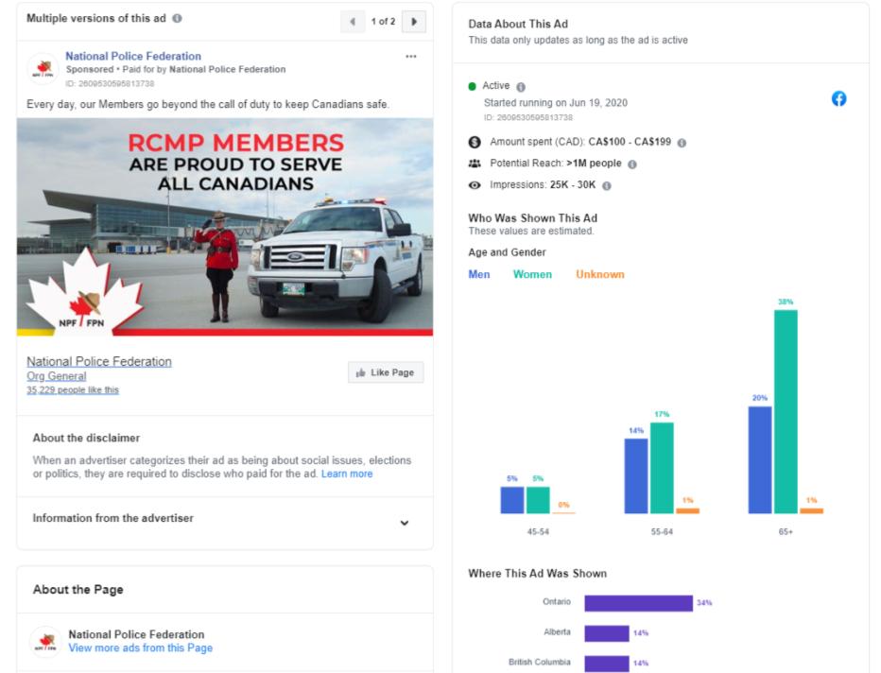Toggle the Unknown legend filter

click(x=600, y=274)
